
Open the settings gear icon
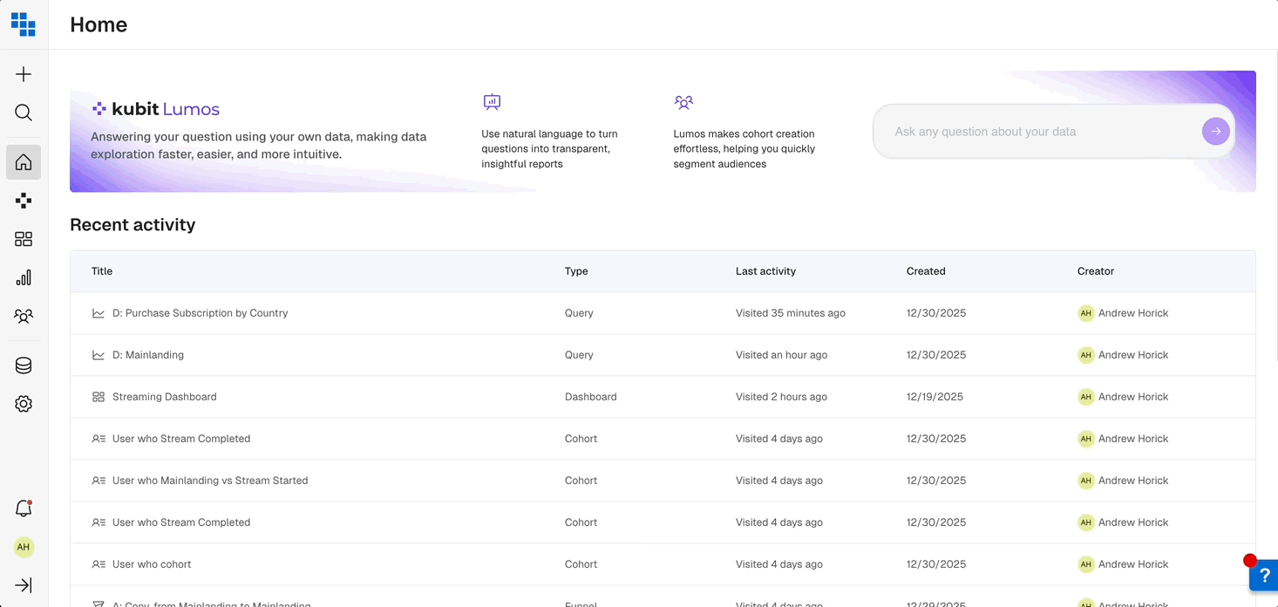pyautogui.click(x=24, y=404)
